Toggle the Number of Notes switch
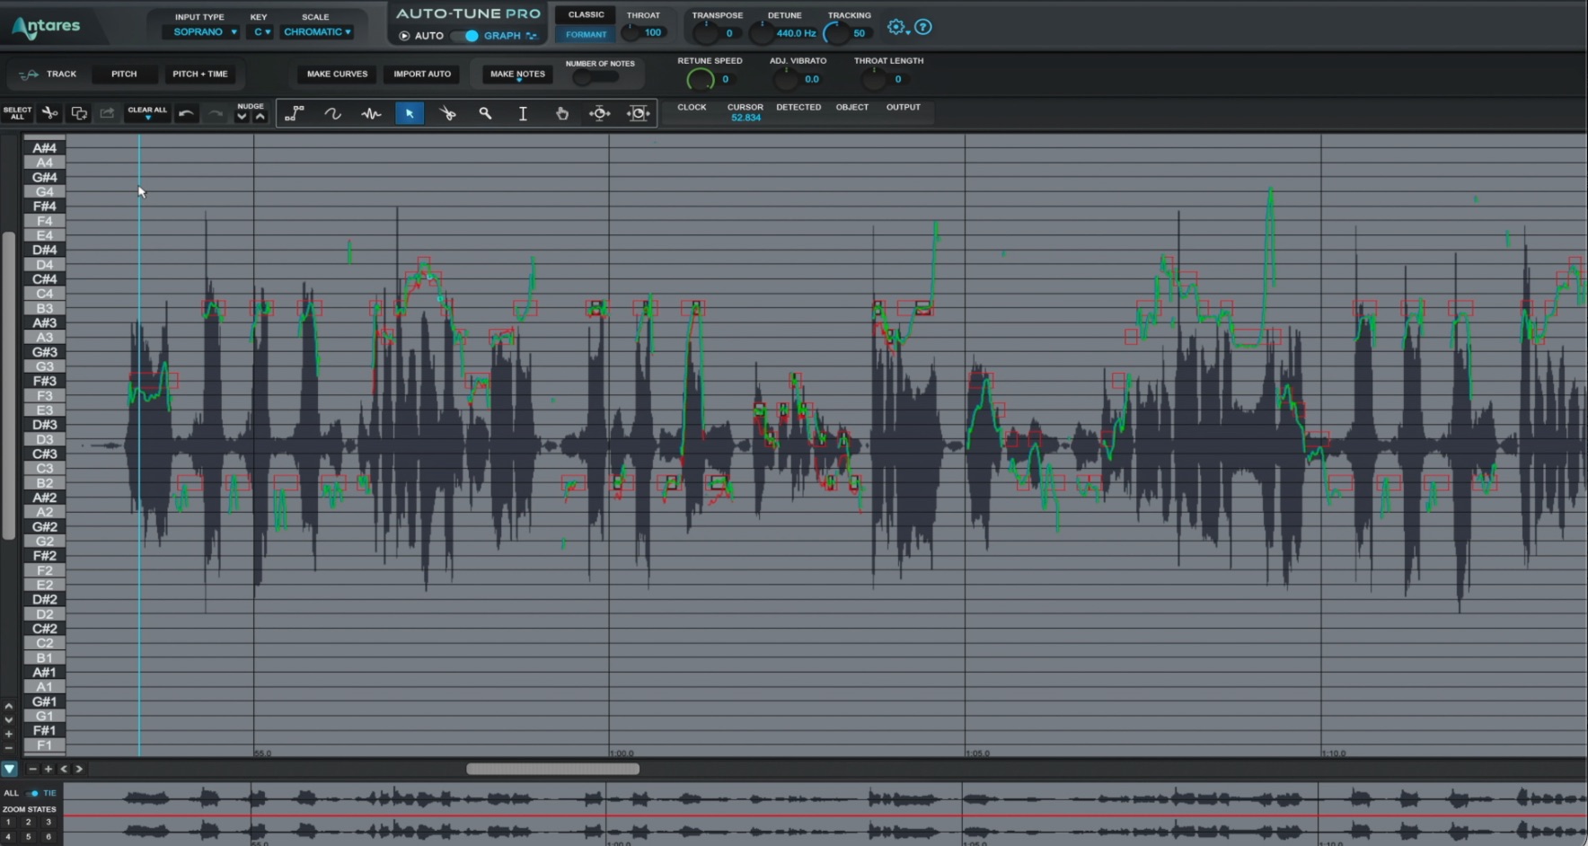 point(595,77)
